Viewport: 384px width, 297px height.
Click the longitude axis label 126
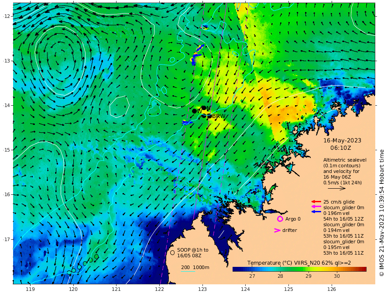332,289
